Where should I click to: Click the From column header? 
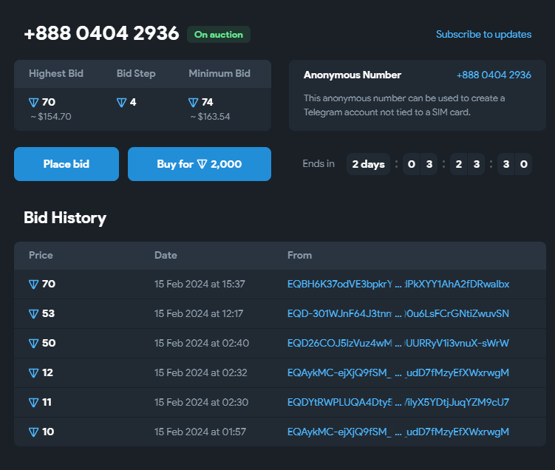(299, 255)
